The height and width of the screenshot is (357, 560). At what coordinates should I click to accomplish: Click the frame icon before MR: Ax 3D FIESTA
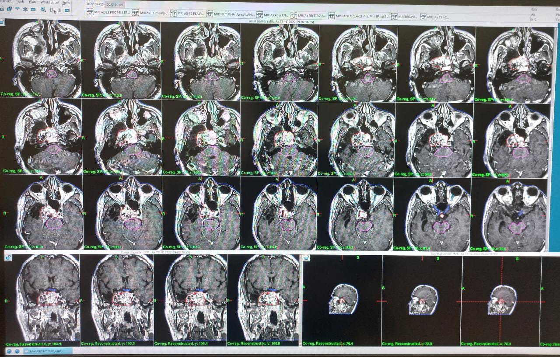tap(294, 15)
